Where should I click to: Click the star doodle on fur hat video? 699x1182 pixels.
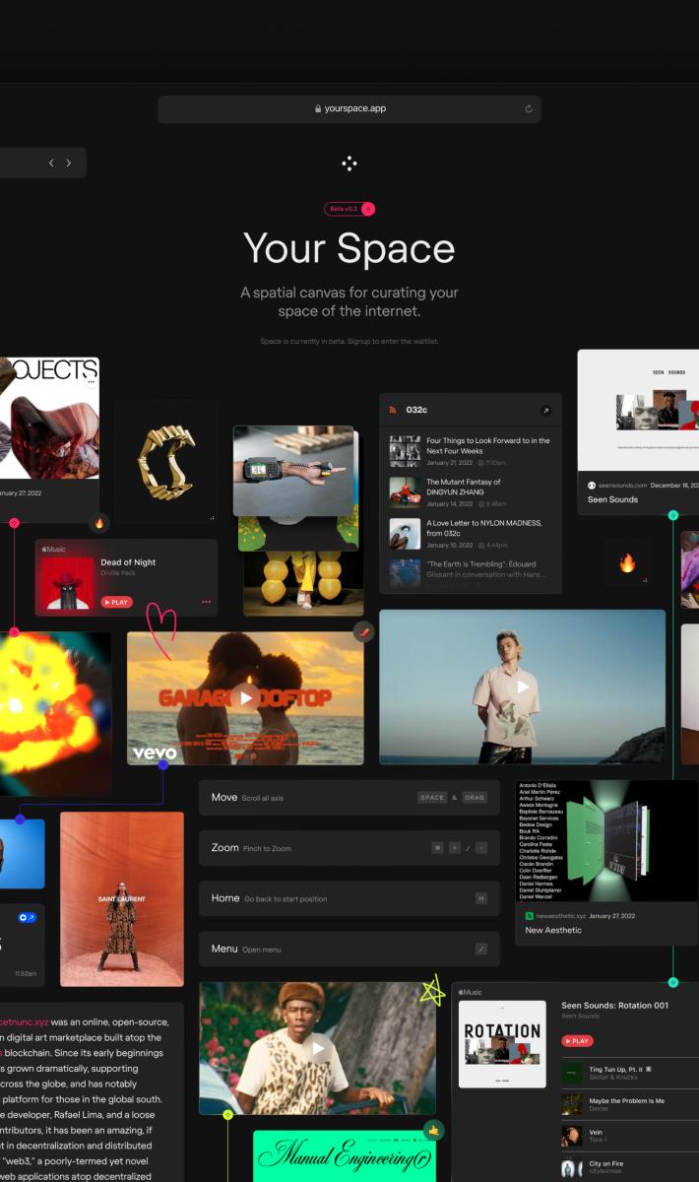[431, 991]
